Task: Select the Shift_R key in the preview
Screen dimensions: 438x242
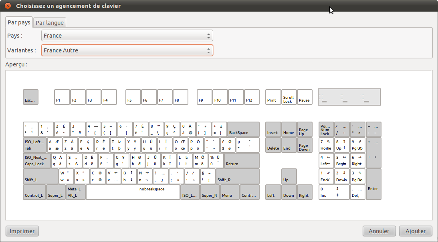Action: point(237,176)
